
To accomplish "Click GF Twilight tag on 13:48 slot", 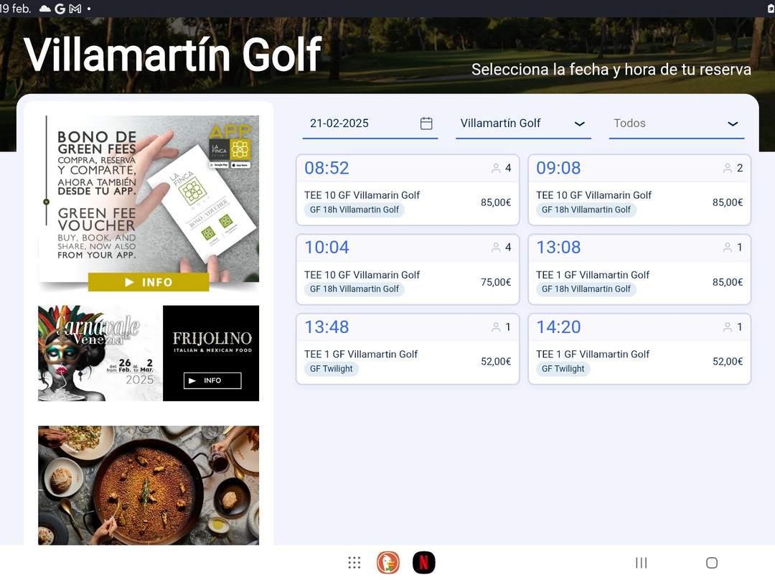I will coord(331,368).
